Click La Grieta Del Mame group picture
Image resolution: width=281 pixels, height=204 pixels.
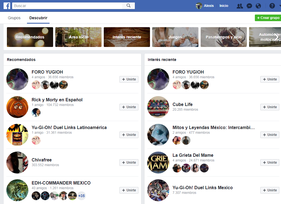pyautogui.click(x=158, y=163)
